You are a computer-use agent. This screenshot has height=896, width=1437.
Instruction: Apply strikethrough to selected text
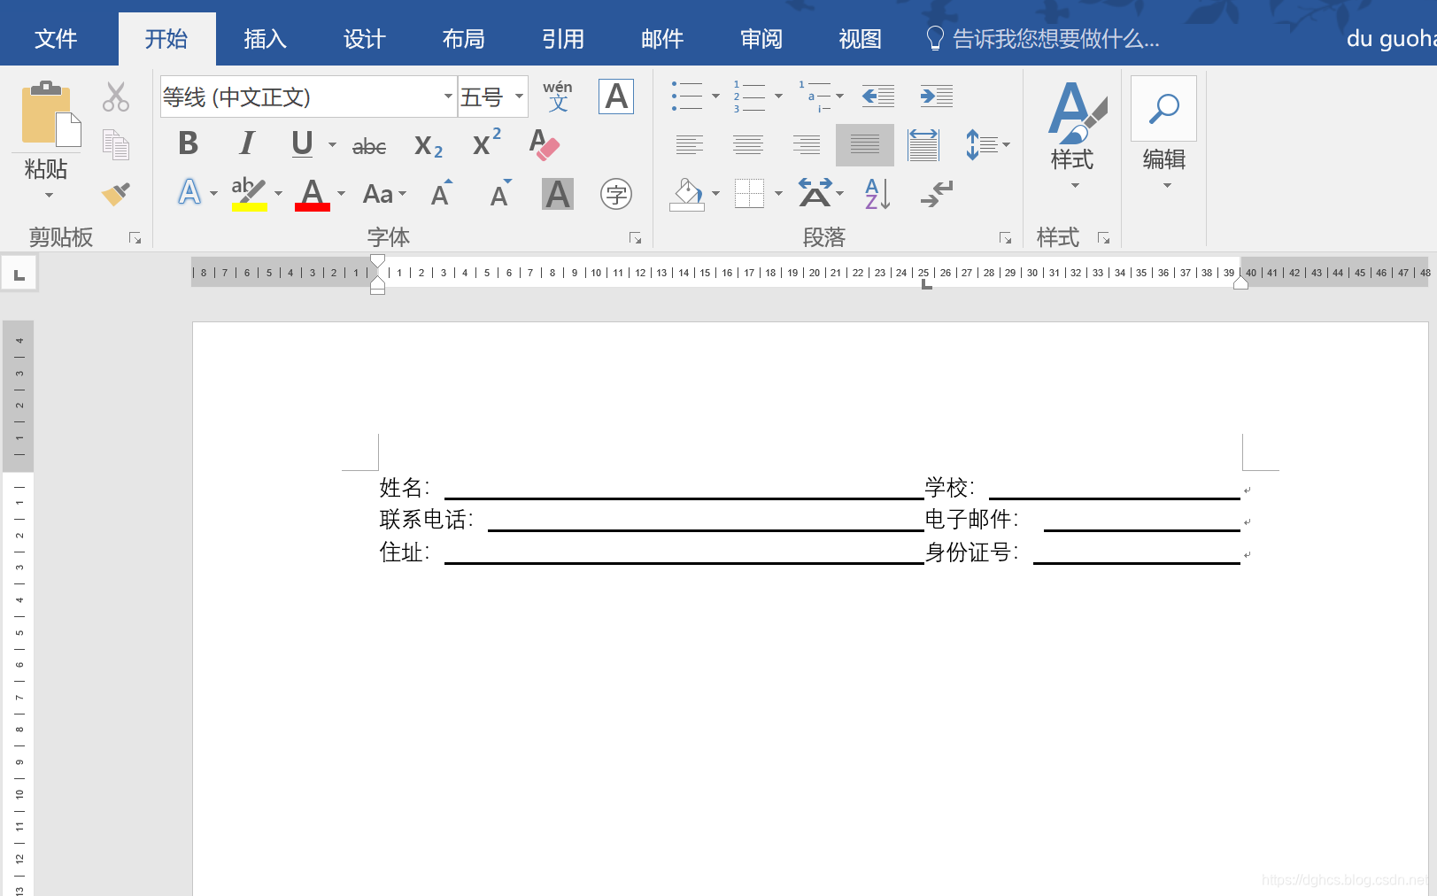[368, 146]
